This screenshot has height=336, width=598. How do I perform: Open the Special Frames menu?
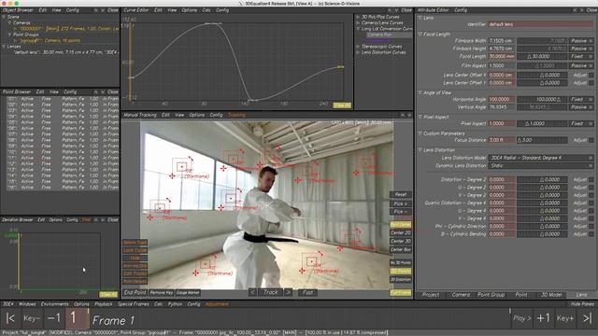(133, 304)
